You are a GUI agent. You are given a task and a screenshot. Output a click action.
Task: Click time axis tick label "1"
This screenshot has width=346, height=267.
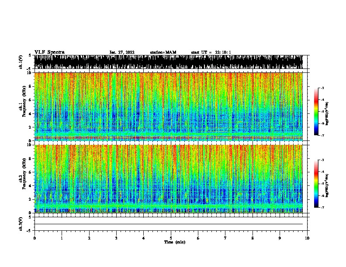pyautogui.click(x=62, y=238)
